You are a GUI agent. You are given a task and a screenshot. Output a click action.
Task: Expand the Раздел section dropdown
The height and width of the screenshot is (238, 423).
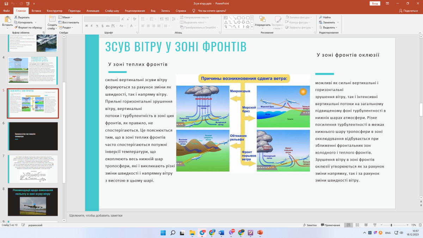(x=66, y=28)
